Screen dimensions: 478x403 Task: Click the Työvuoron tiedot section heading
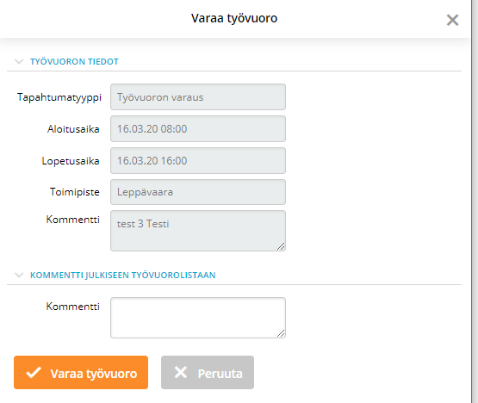(74, 62)
